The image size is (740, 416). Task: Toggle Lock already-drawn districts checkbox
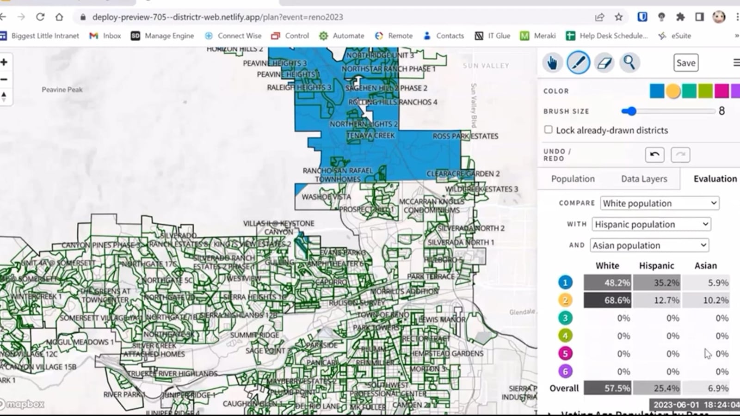tap(548, 130)
